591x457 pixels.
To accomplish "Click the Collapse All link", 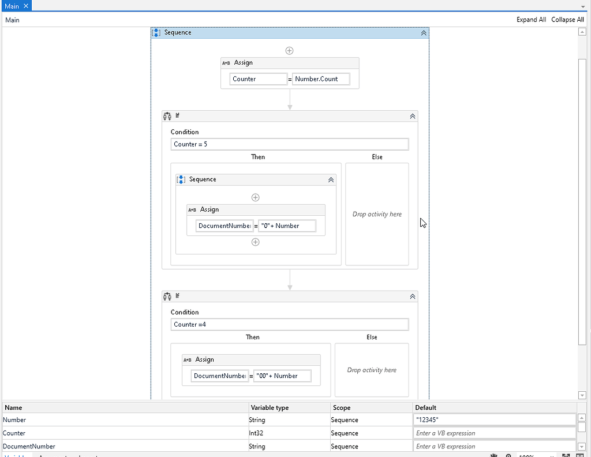I will 567,19.
